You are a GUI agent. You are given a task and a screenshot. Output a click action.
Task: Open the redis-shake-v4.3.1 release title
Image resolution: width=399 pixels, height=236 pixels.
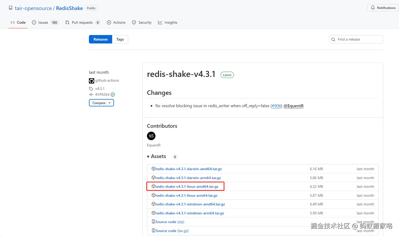click(x=181, y=74)
